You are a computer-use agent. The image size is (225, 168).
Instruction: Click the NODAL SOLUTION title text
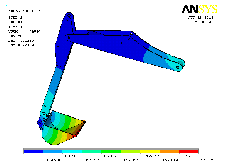[25, 11]
